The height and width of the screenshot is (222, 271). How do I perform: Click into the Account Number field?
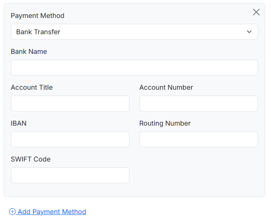(199, 103)
